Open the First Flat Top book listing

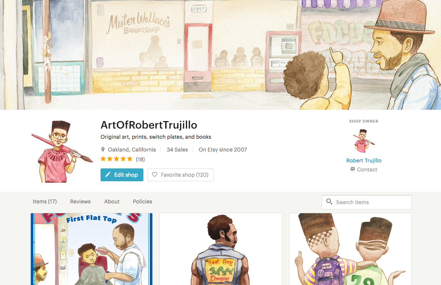click(92, 249)
